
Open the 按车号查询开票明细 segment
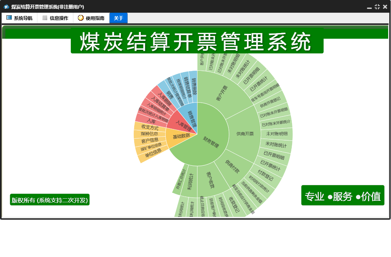click(x=265, y=93)
